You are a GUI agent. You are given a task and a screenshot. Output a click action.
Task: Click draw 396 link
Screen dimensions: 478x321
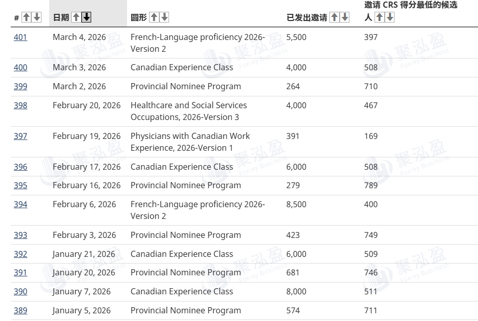point(20,167)
